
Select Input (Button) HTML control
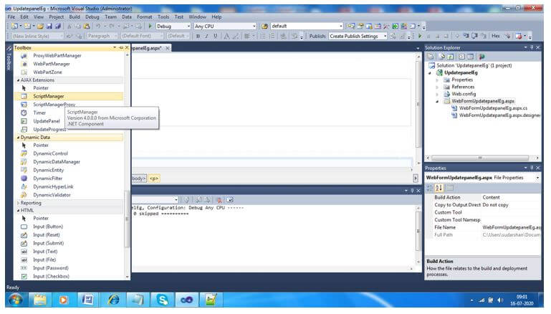tap(48, 227)
